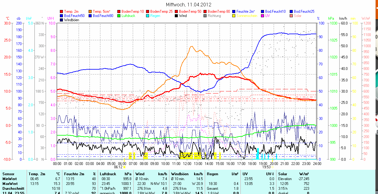Image resolution: width=378 pixels, height=194 pixels.
Task: Select the Luftdruck column header in table
Action: tap(108, 174)
